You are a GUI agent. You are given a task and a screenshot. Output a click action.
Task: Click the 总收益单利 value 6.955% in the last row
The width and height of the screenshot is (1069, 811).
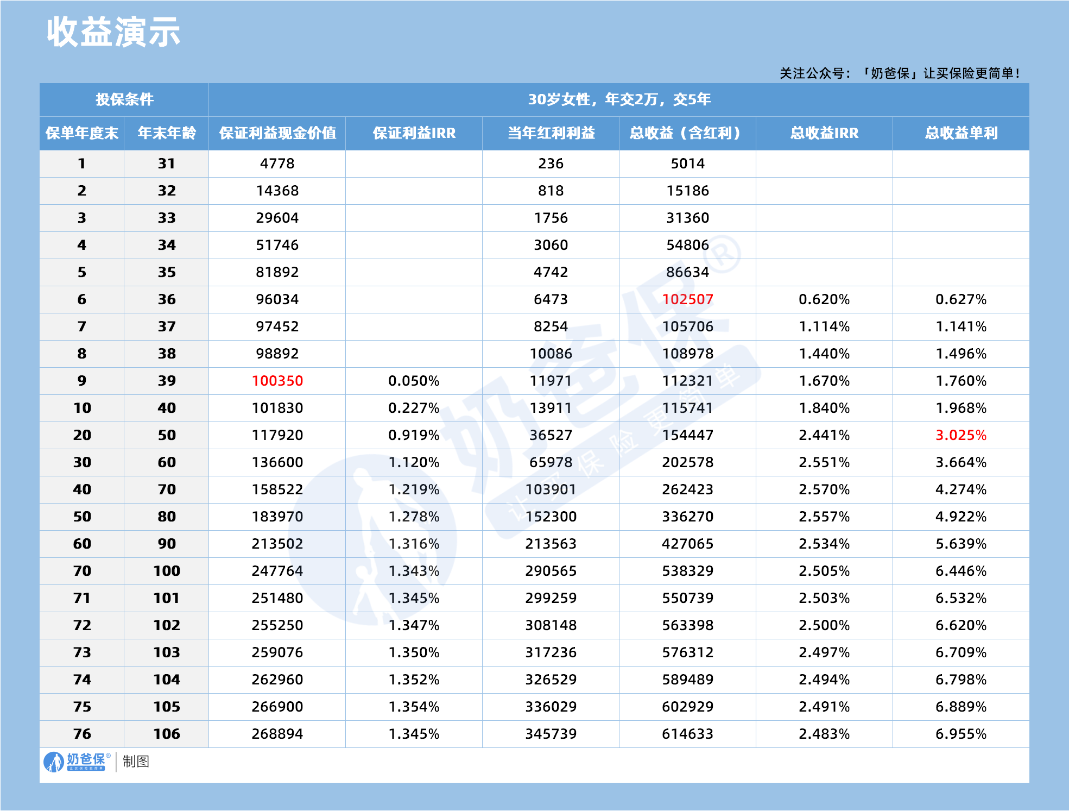coord(961,734)
